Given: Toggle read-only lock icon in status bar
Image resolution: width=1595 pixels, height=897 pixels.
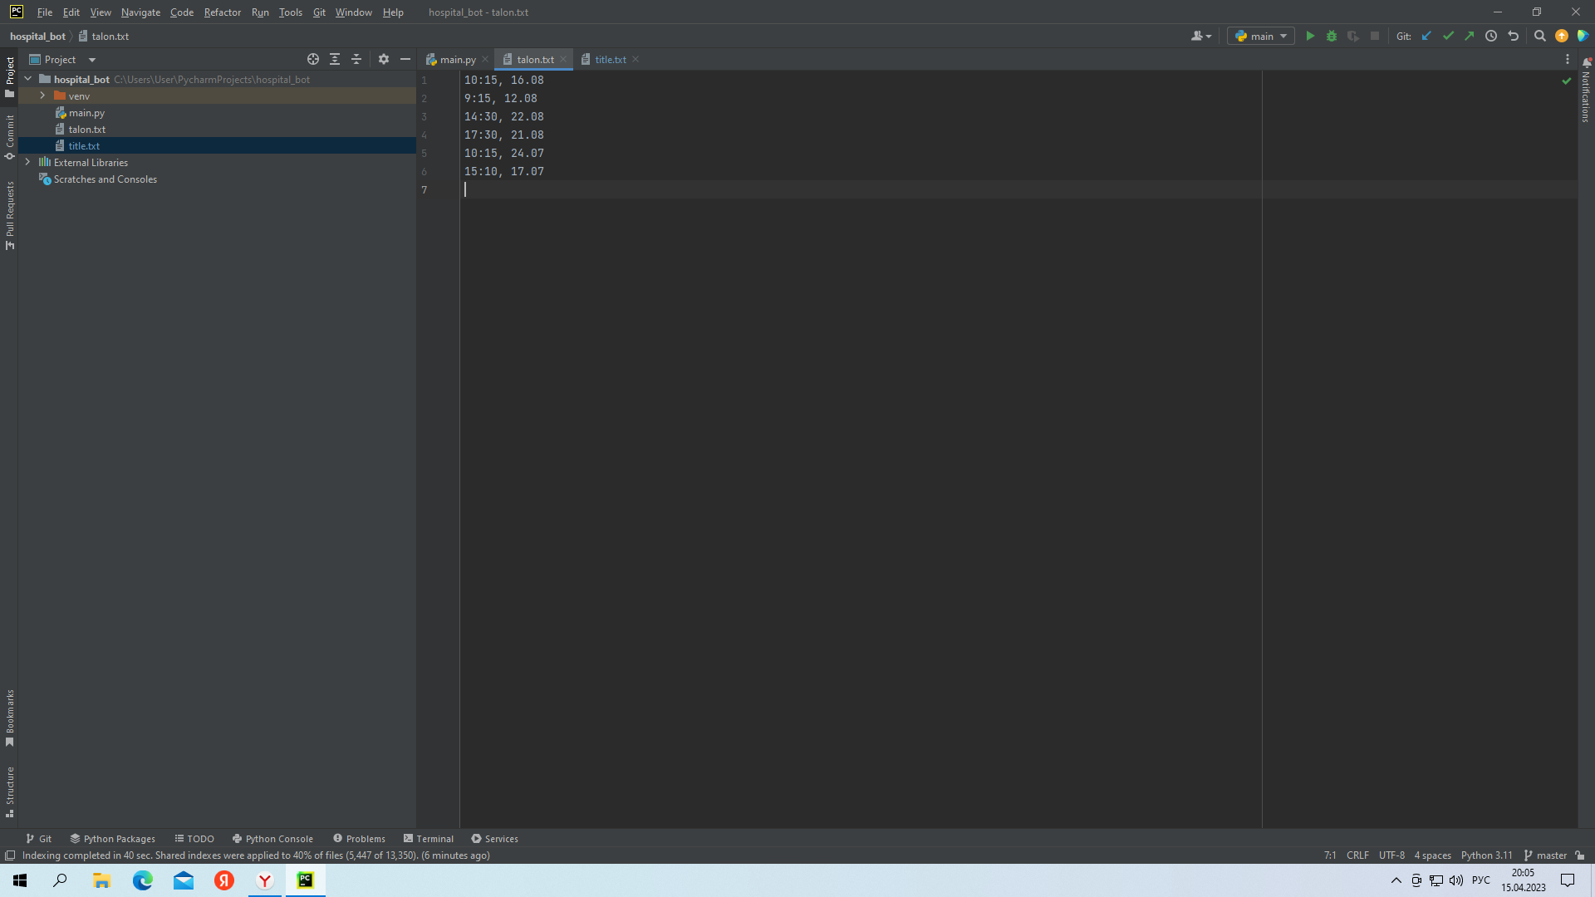Looking at the screenshot, I should pos(1579,855).
